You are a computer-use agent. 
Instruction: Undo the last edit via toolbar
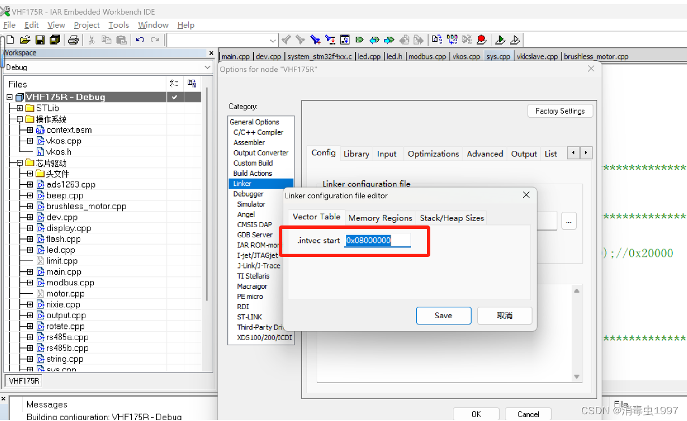[x=140, y=40]
